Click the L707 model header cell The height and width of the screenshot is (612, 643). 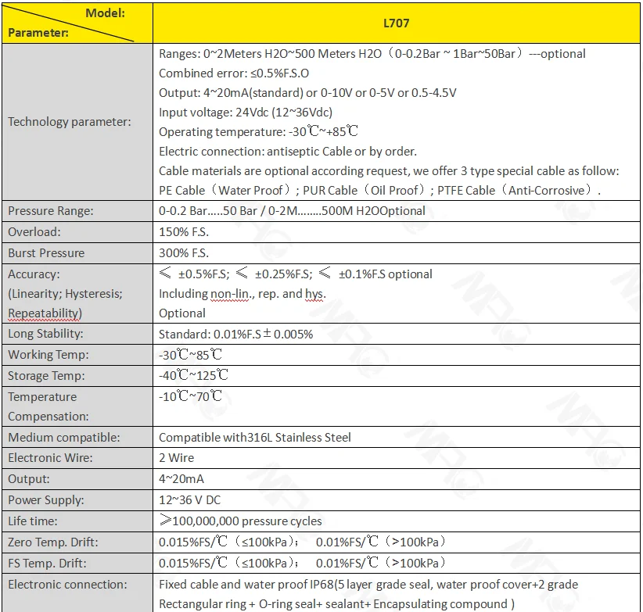pyautogui.click(x=396, y=23)
